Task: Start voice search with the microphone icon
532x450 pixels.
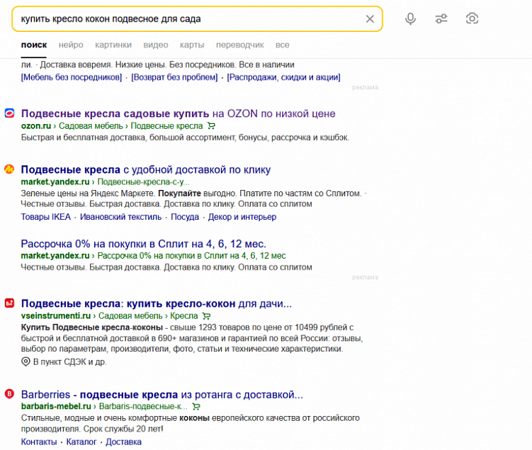Action: (410, 18)
